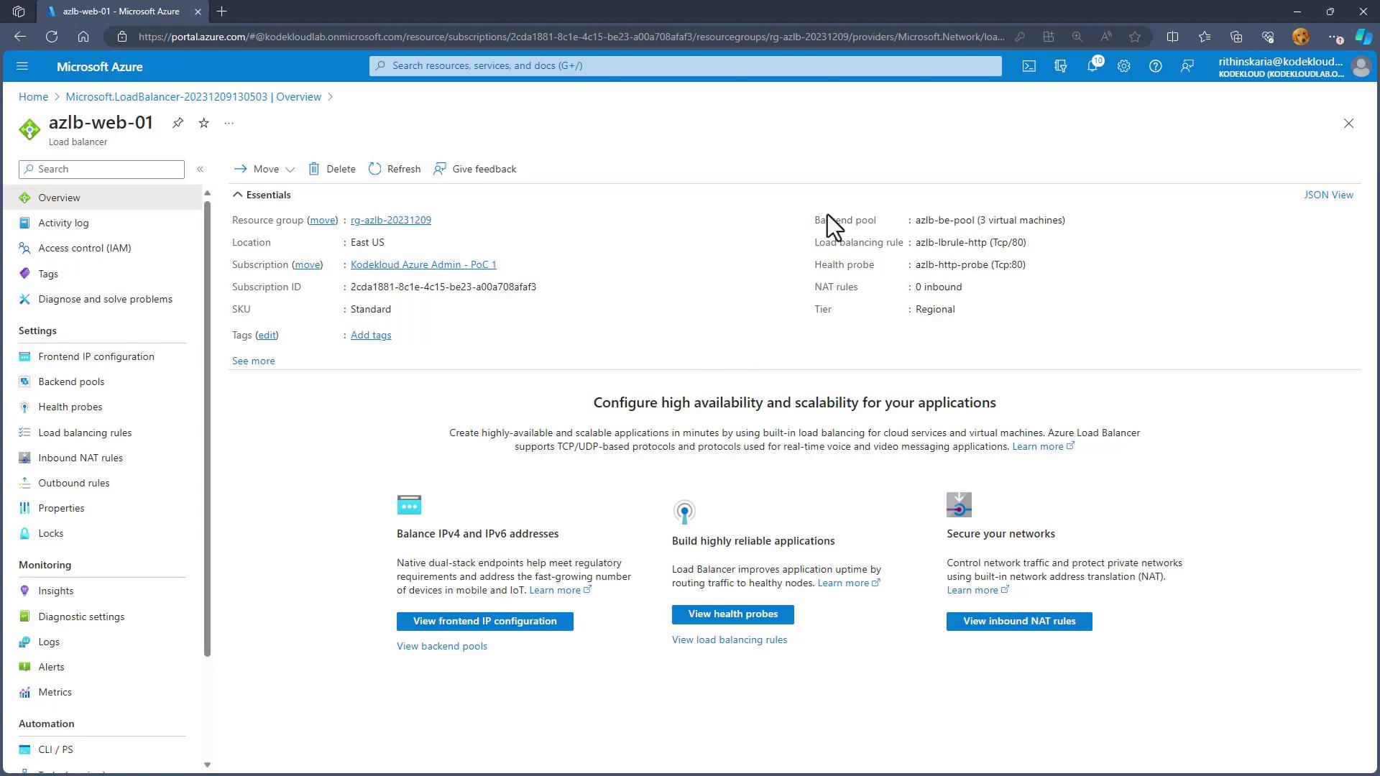Collapse the Essentials section
The width and height of the screenshot is (1380, 776).
click(237, 195)
